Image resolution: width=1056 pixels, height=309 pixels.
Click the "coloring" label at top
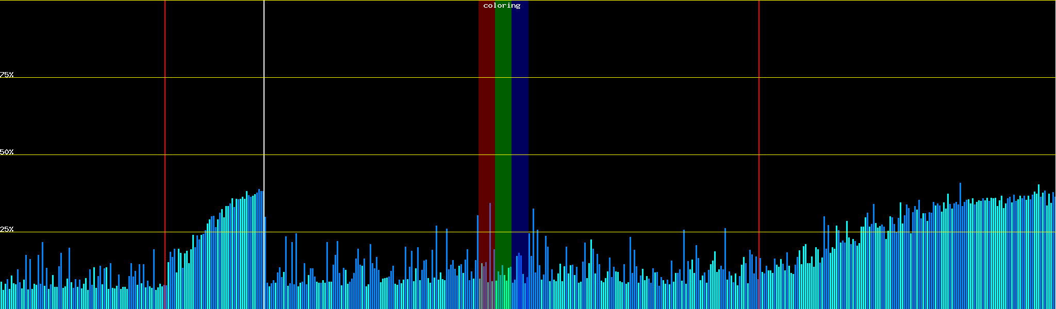click(502, 6)
